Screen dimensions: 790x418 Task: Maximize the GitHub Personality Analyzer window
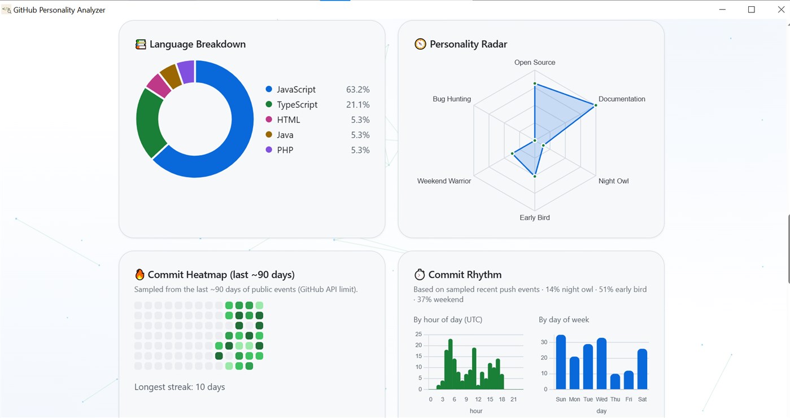click(752, 10)
